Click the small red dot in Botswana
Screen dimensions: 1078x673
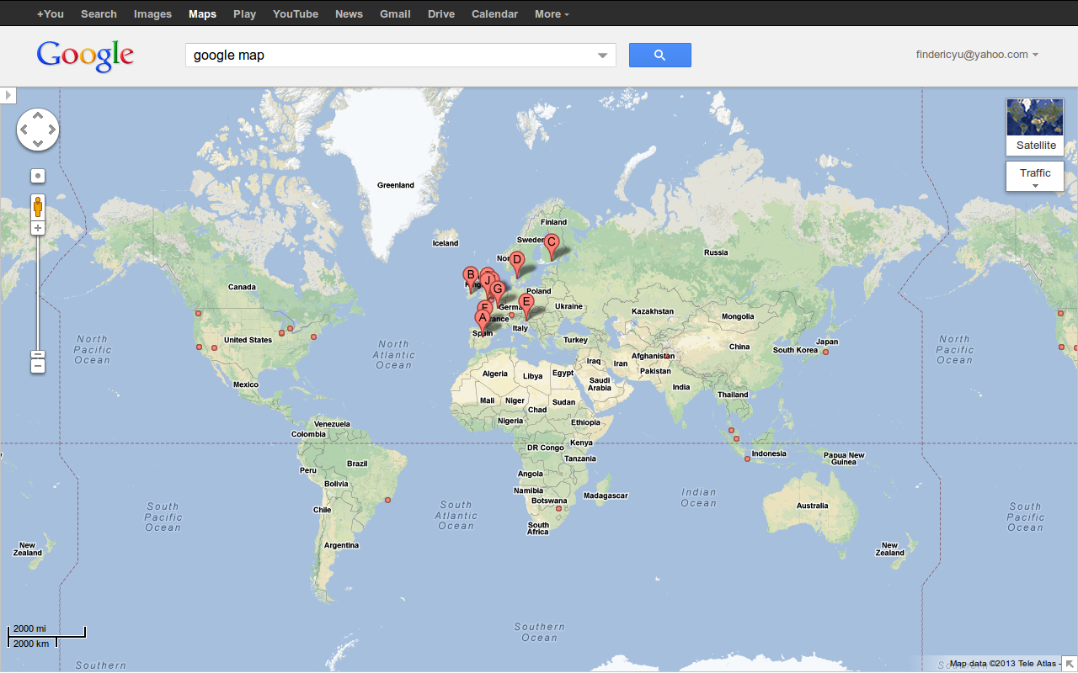pyautogui.click(x=558, y=508)
